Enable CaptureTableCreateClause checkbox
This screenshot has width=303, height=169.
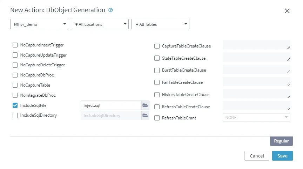157,46
